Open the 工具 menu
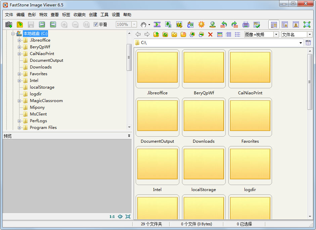This screenshot has height=230, width=316. pyautogui.click(x=104, y=15)
